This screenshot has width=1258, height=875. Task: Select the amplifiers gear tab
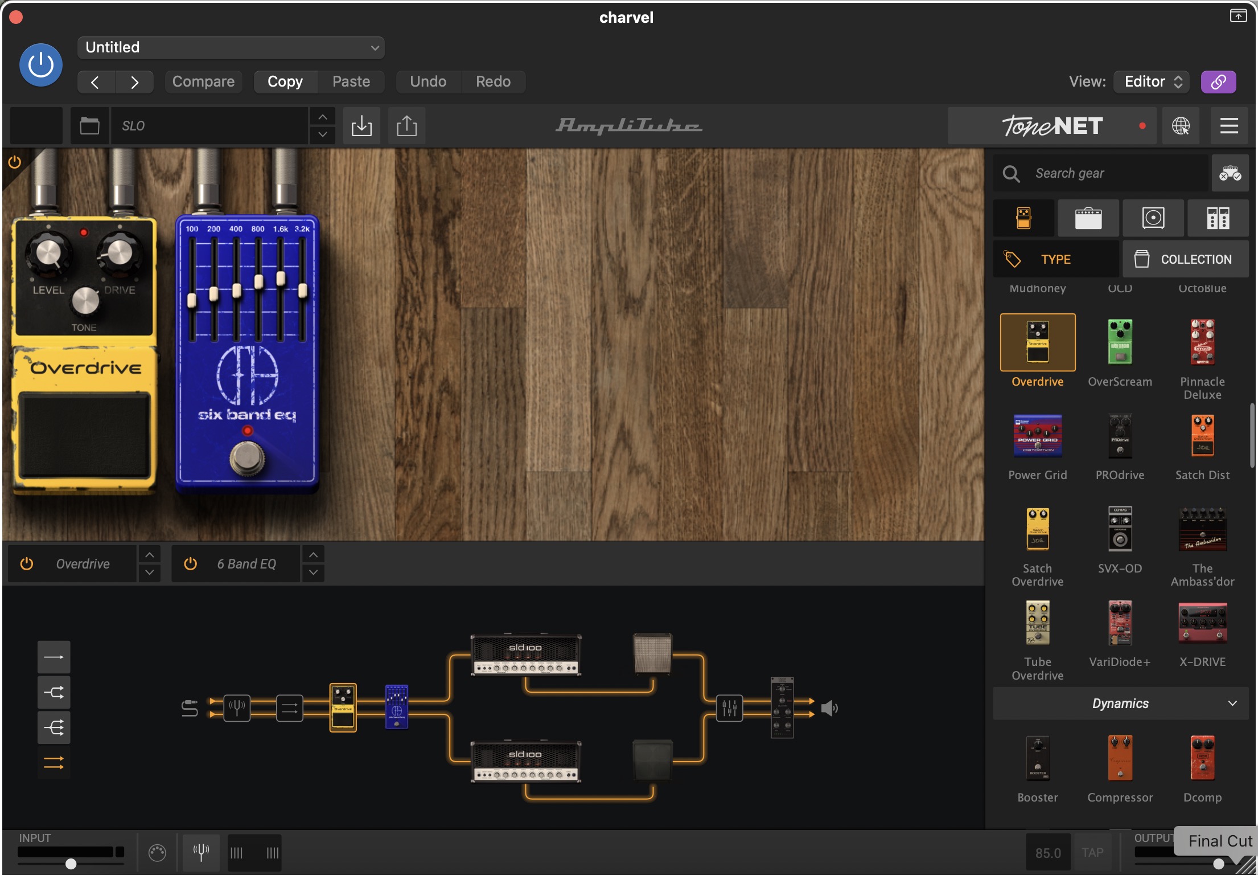(1088, 218)
